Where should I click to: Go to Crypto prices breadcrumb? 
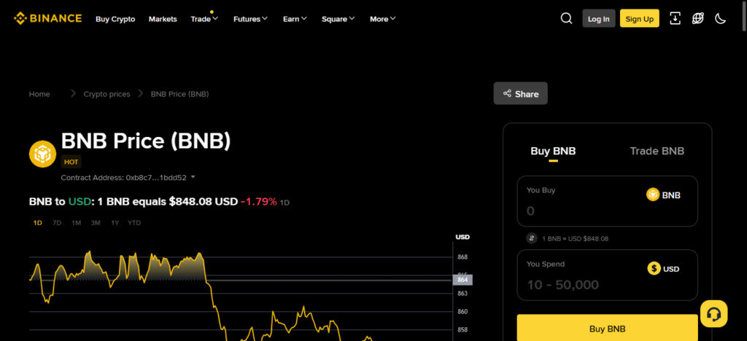(x=107, y=94)
